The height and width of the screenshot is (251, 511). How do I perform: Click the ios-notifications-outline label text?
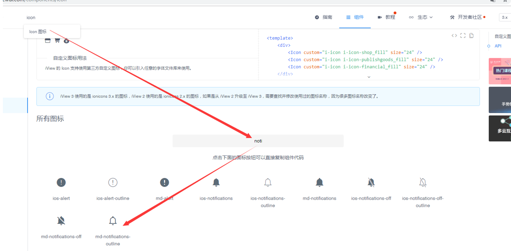[268, 202]
